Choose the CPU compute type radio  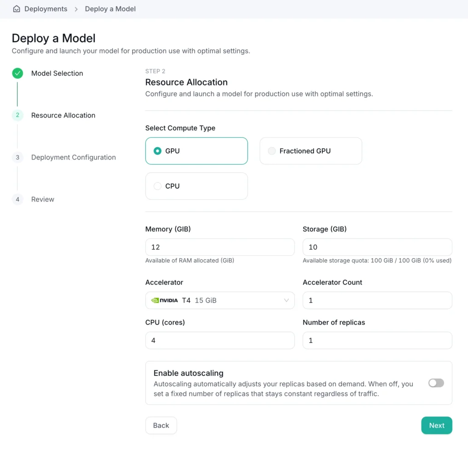[158, 186]
